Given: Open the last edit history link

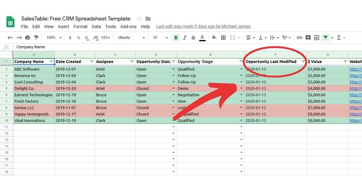Looking at the screenshot, I should click(x=203, y=26).
